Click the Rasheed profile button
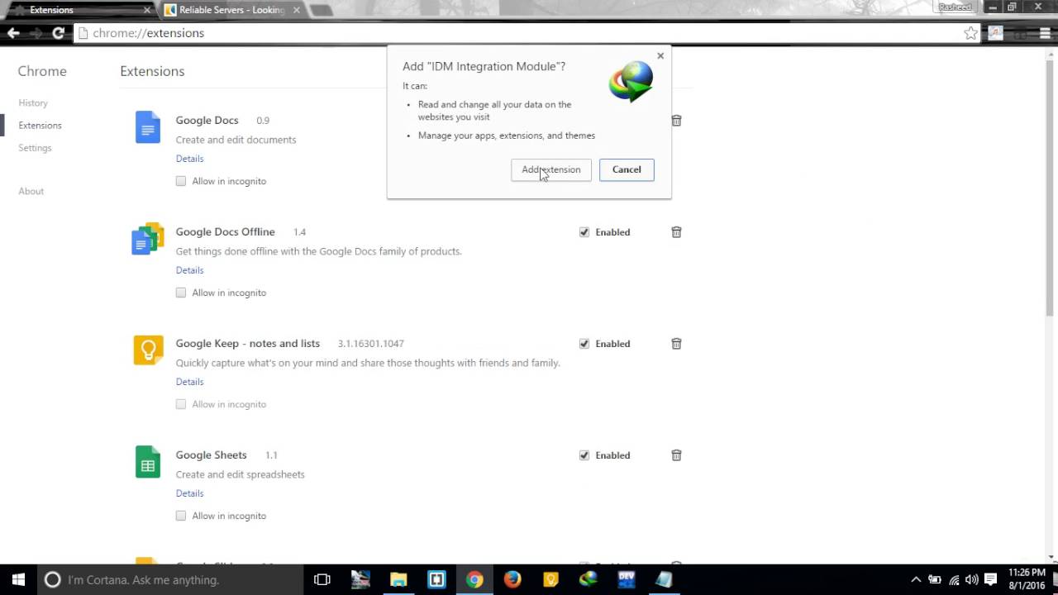The image size is (1058, 595). [x=955, y=7]
